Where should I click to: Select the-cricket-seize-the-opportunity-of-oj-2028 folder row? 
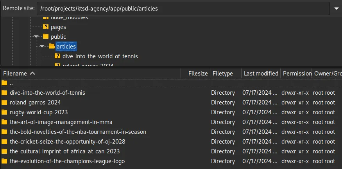(67, 142)
